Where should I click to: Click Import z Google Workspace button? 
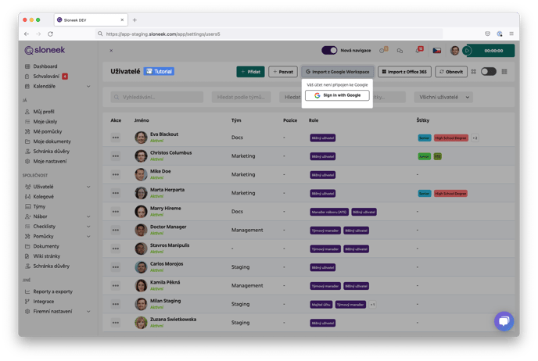click(x=338, y=72)
